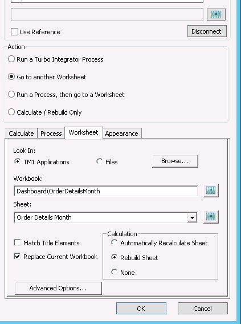Open Advanced Options... dialog
This screenshot has height=324, width=241.
(58, 288)
